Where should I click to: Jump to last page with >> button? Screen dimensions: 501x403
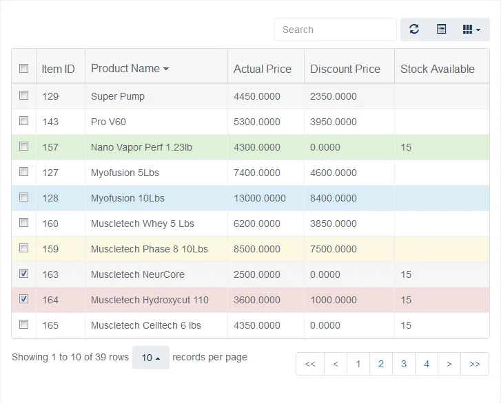pos(475,364)
